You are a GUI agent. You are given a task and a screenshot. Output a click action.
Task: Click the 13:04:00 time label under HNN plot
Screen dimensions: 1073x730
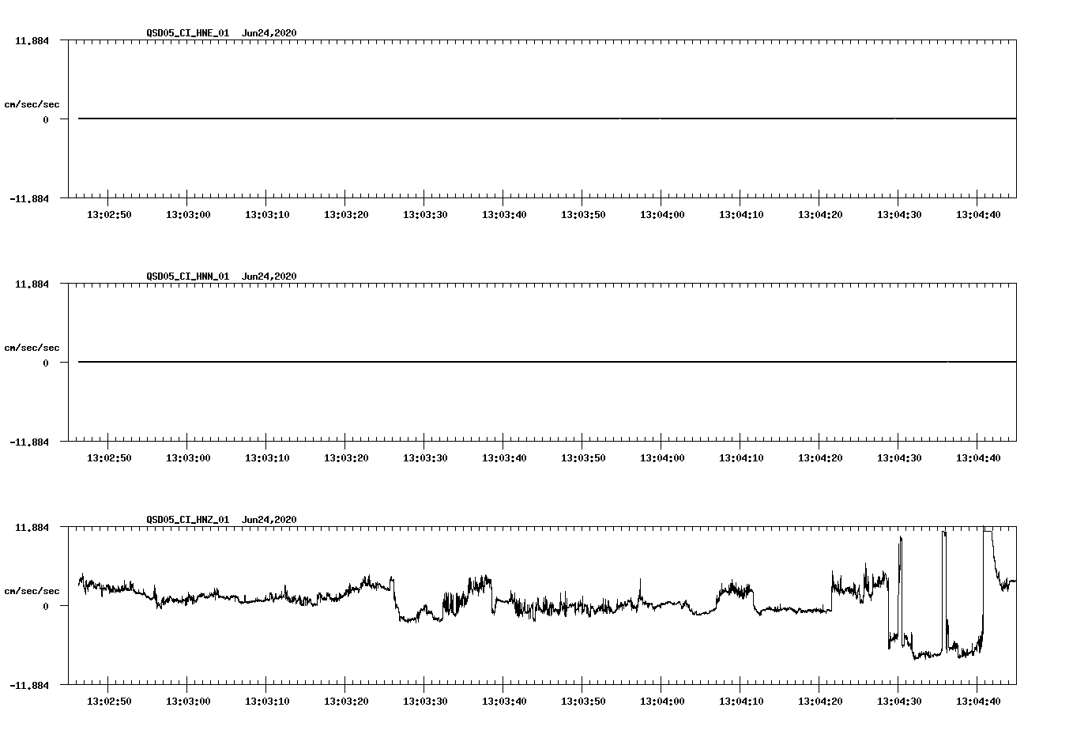[662, 458]
